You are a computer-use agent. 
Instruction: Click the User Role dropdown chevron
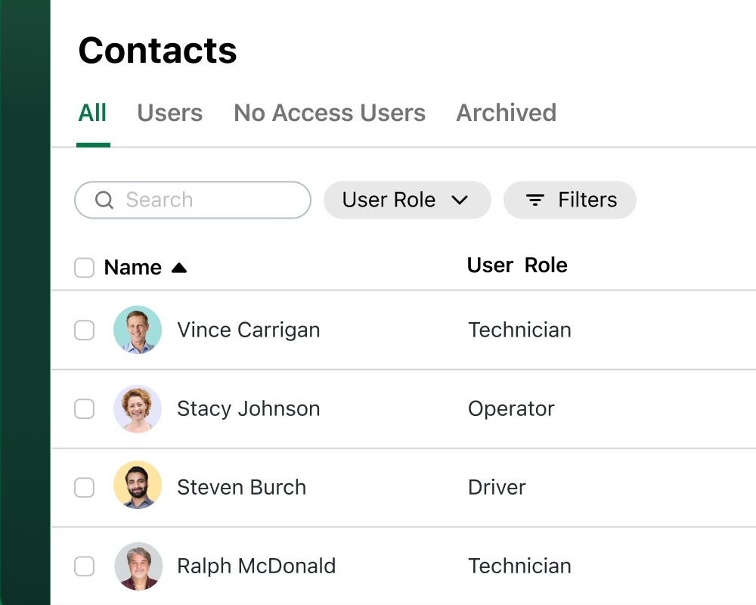click(x=460, y=200)
